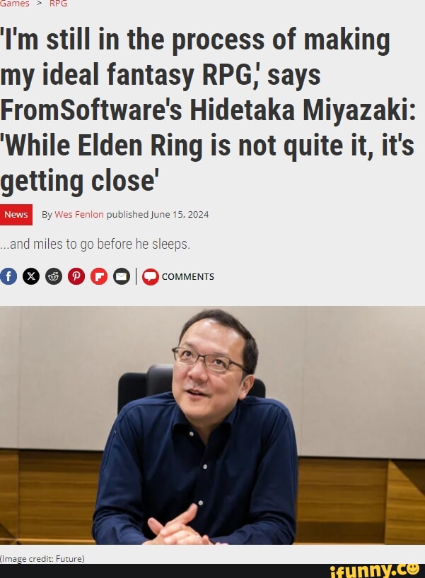Image resolution: width=425 pixels, height=578 pixels.
Task: Share the article via email icon
Action: click(122, 276)
